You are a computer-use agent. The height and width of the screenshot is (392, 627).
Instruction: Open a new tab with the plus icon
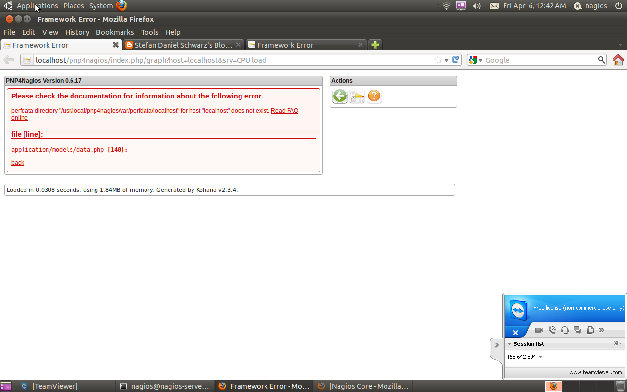[x=375, y=44]
